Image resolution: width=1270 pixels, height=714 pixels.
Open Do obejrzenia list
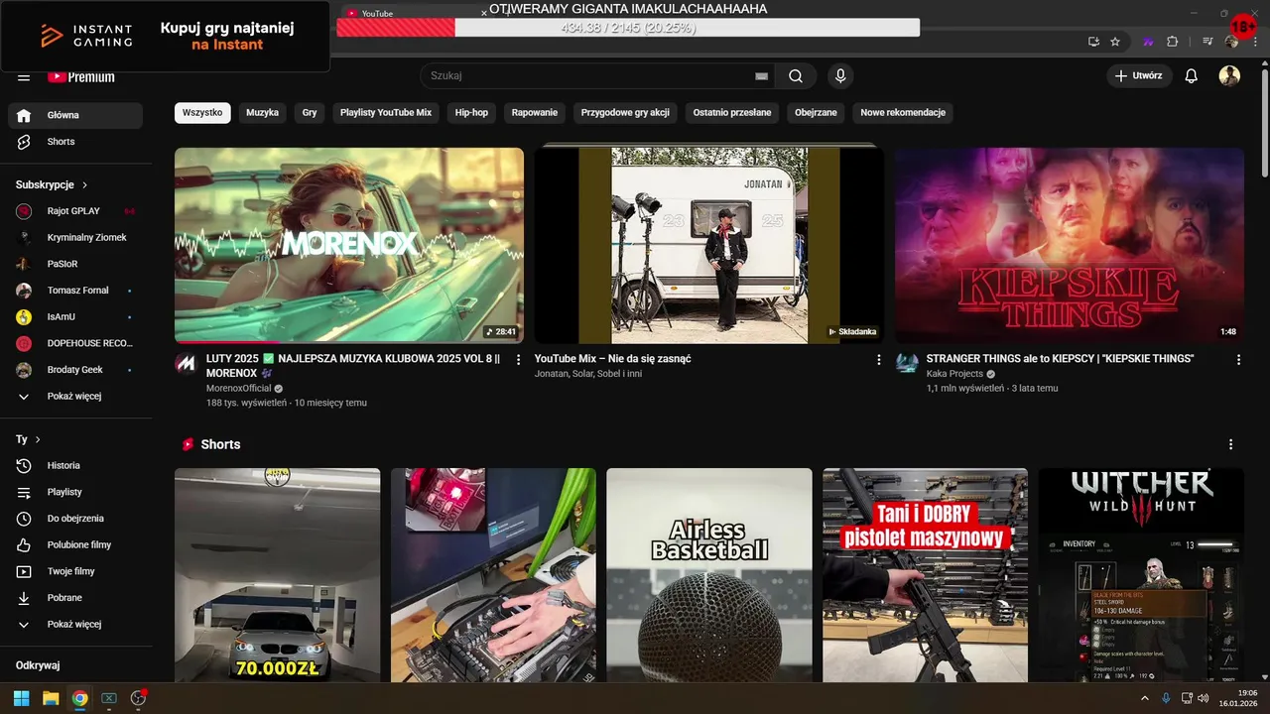pyautogui.click(x=75, y=519)
